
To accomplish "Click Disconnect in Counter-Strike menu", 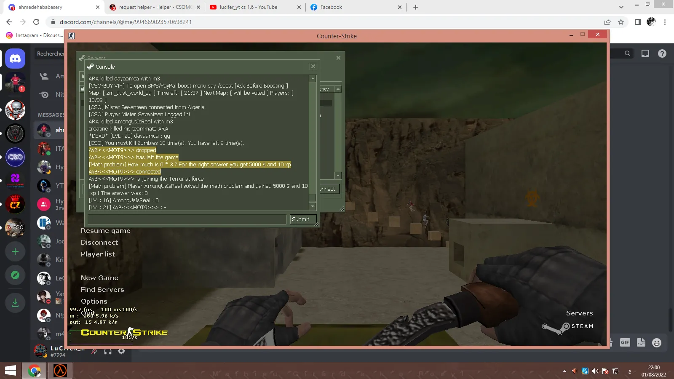I will click(x=99, y=243).
